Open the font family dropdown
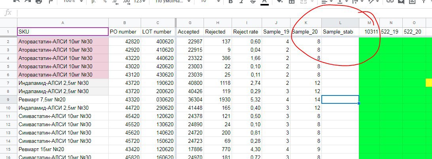Screen dimensions: 432x159 172,2
